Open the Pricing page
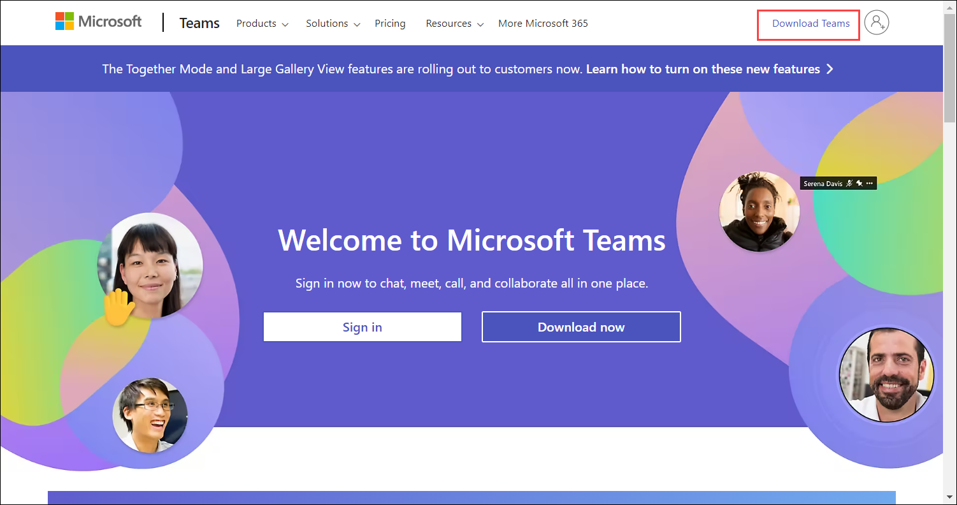 390,24
